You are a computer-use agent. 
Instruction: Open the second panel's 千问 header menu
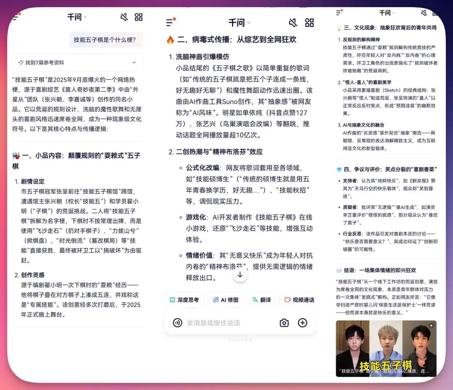coord(237,23)
